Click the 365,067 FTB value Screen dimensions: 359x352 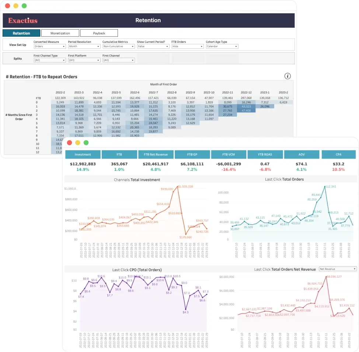[x=119, y=164]
